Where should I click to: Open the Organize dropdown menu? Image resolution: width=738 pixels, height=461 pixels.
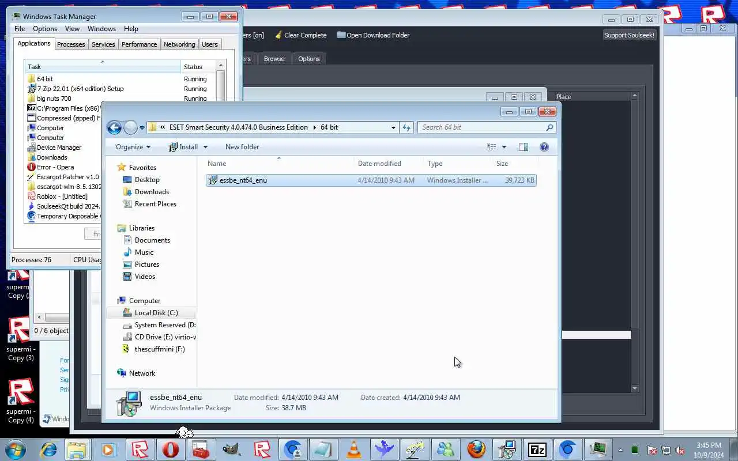133,147
